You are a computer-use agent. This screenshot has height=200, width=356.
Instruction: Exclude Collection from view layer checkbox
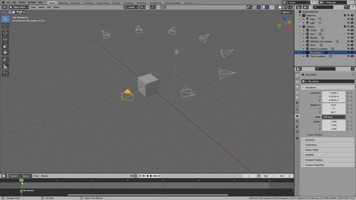[345, 16]
